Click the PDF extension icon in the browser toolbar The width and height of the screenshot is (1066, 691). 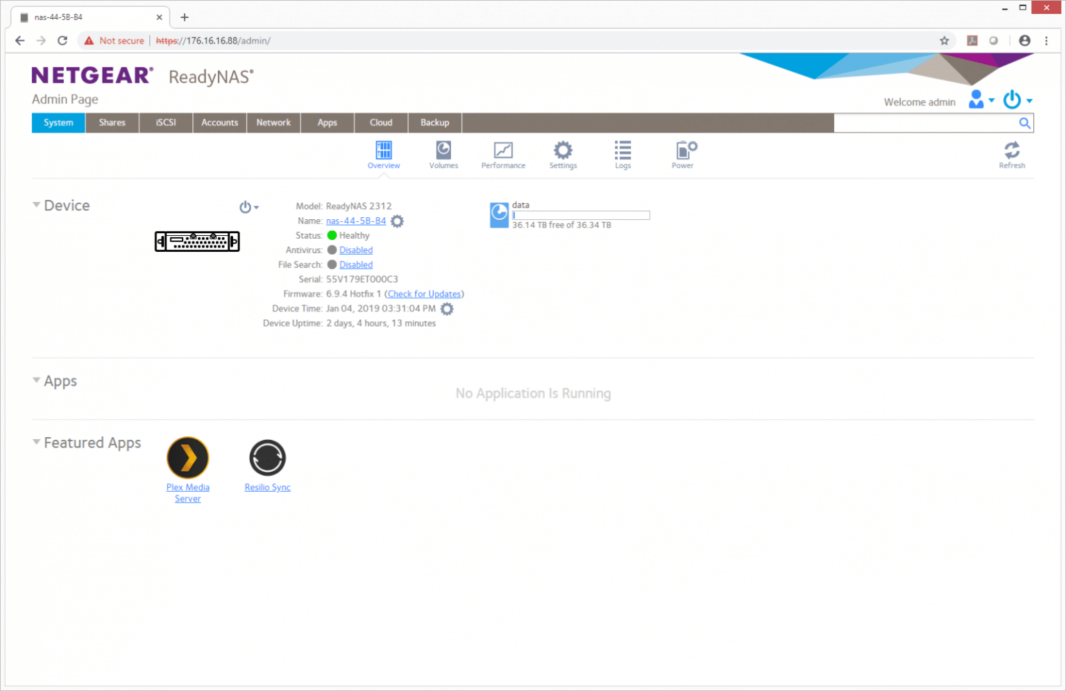[x=972, y=40]
